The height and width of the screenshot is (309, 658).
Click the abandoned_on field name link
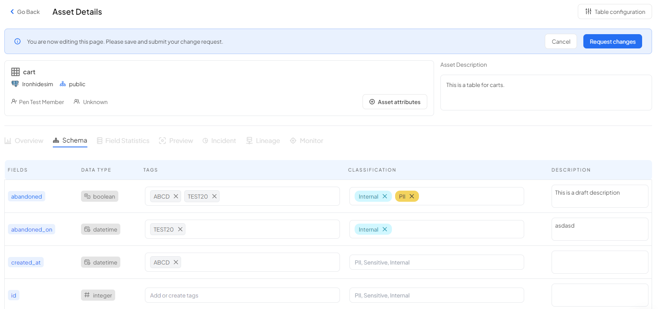[32, 229]
